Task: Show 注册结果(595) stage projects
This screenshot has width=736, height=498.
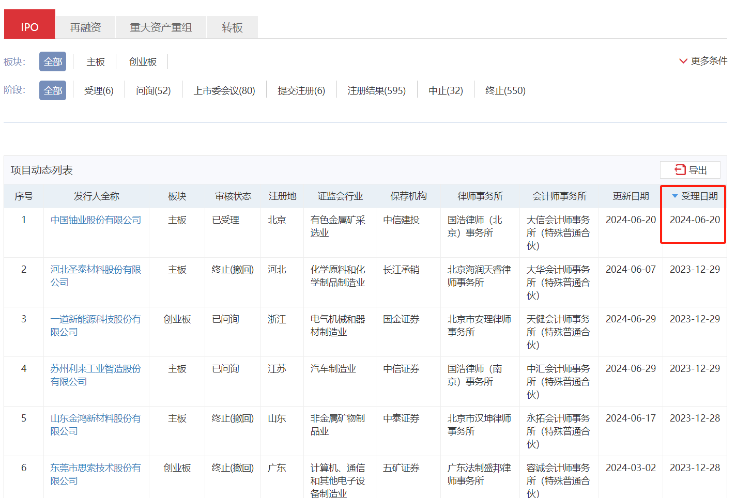Action: tap(376, 91)
